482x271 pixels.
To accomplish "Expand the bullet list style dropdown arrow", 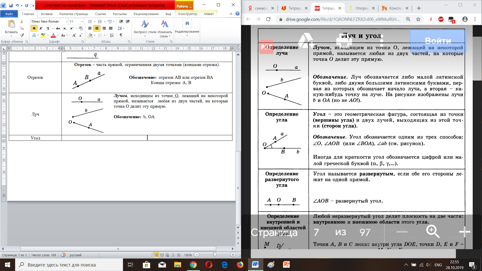I will [94, 22].
